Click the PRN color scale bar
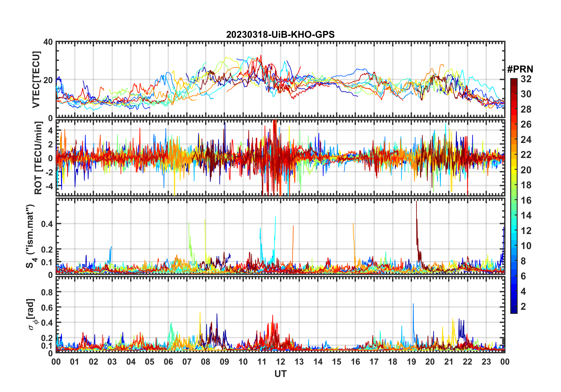 point(514,196)
